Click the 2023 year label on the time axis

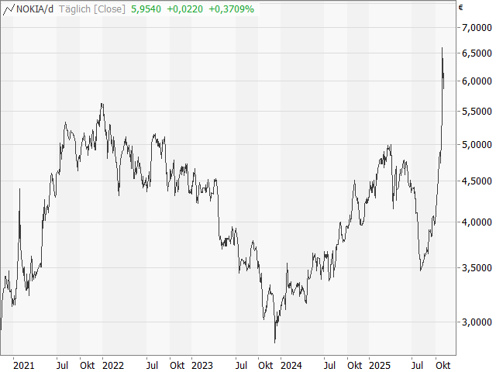tap(202, 365)
